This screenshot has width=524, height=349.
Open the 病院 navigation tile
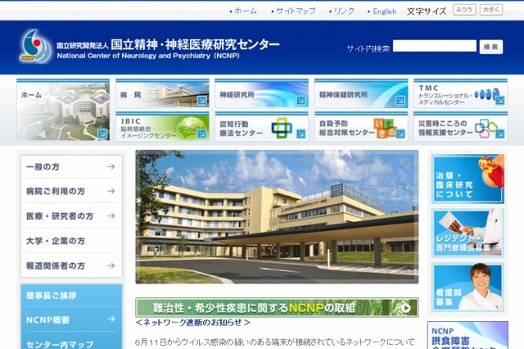pos(162,93)
